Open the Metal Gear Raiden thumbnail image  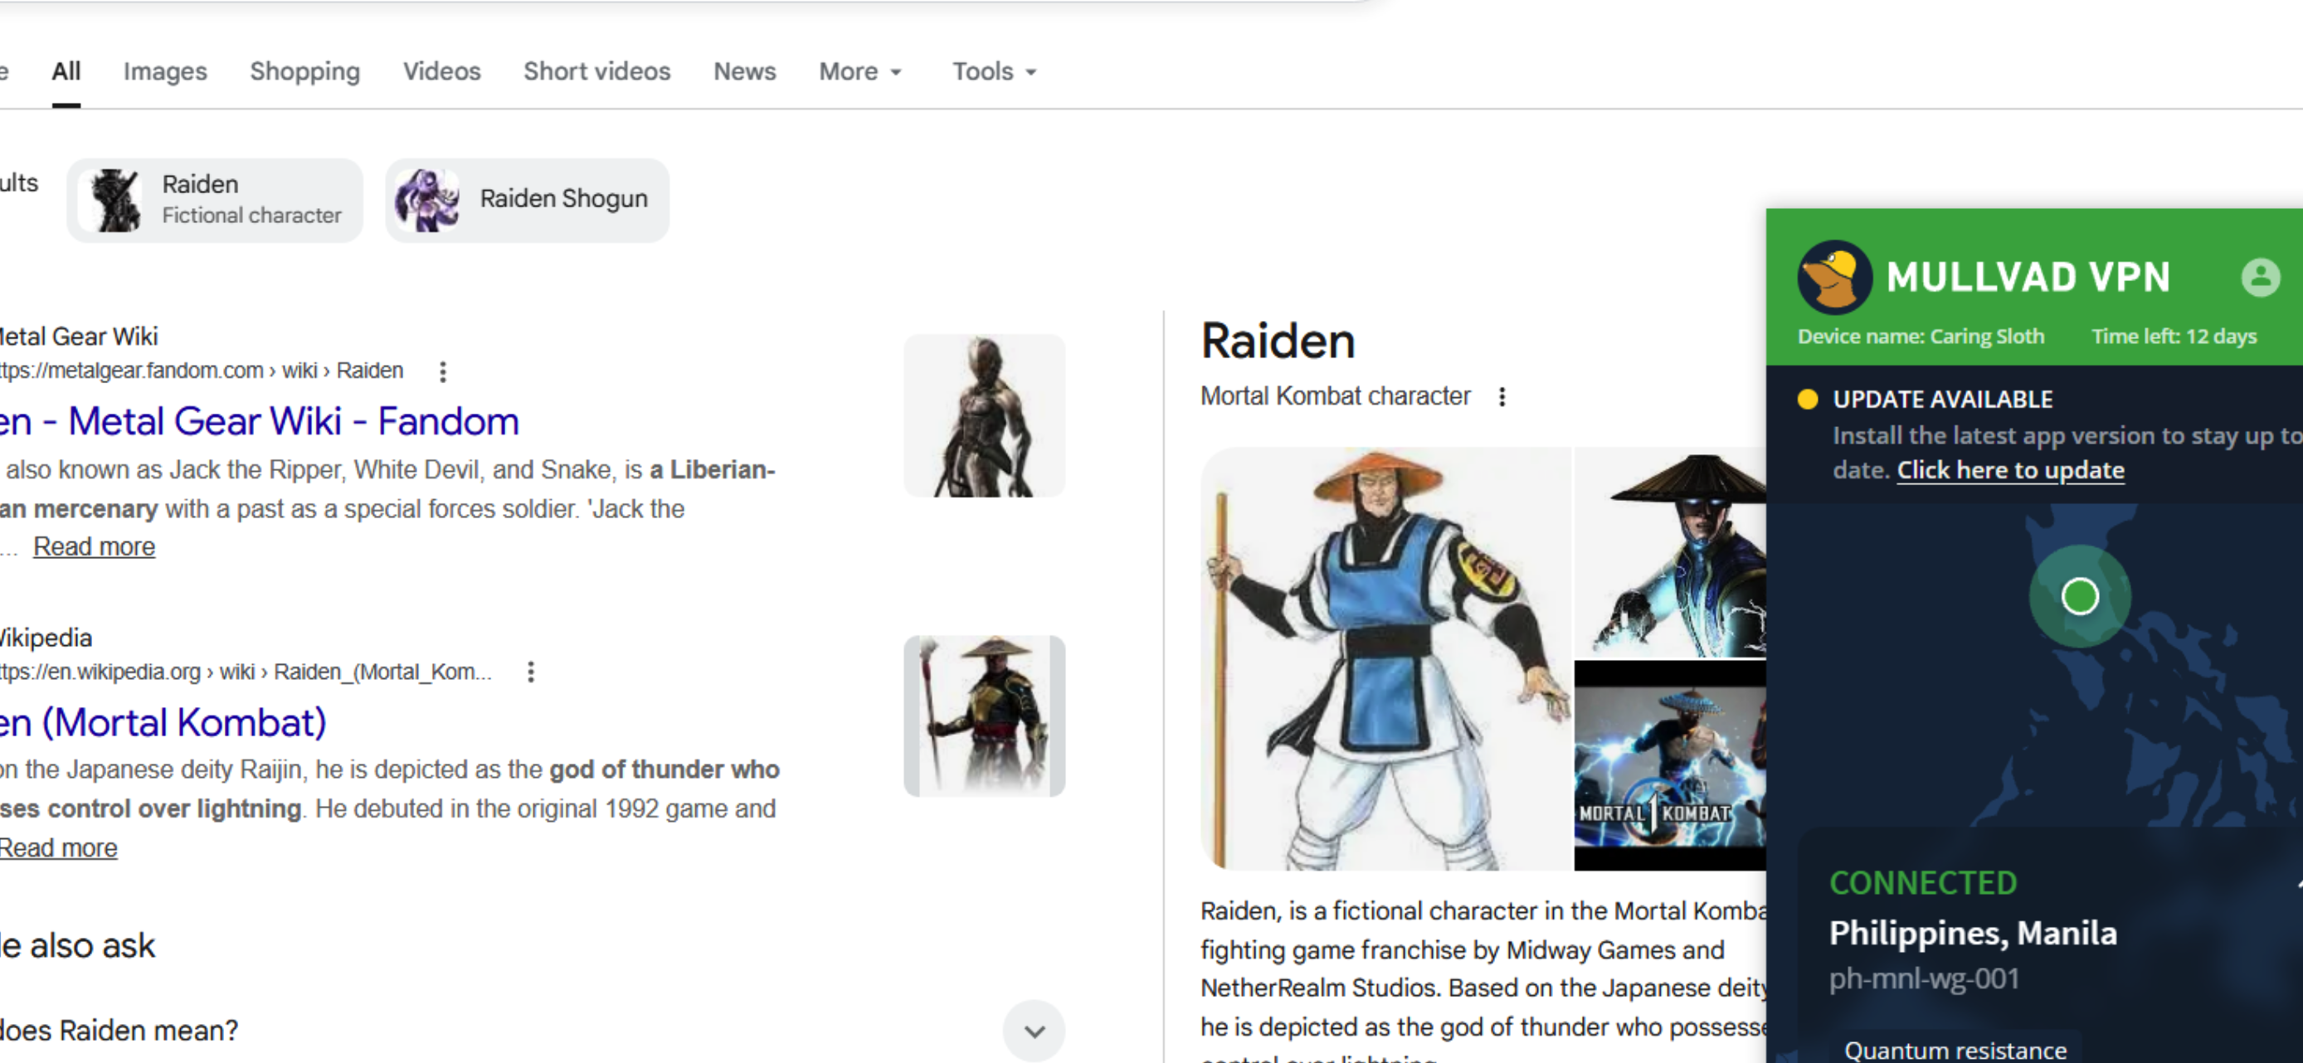click(984, 415)
